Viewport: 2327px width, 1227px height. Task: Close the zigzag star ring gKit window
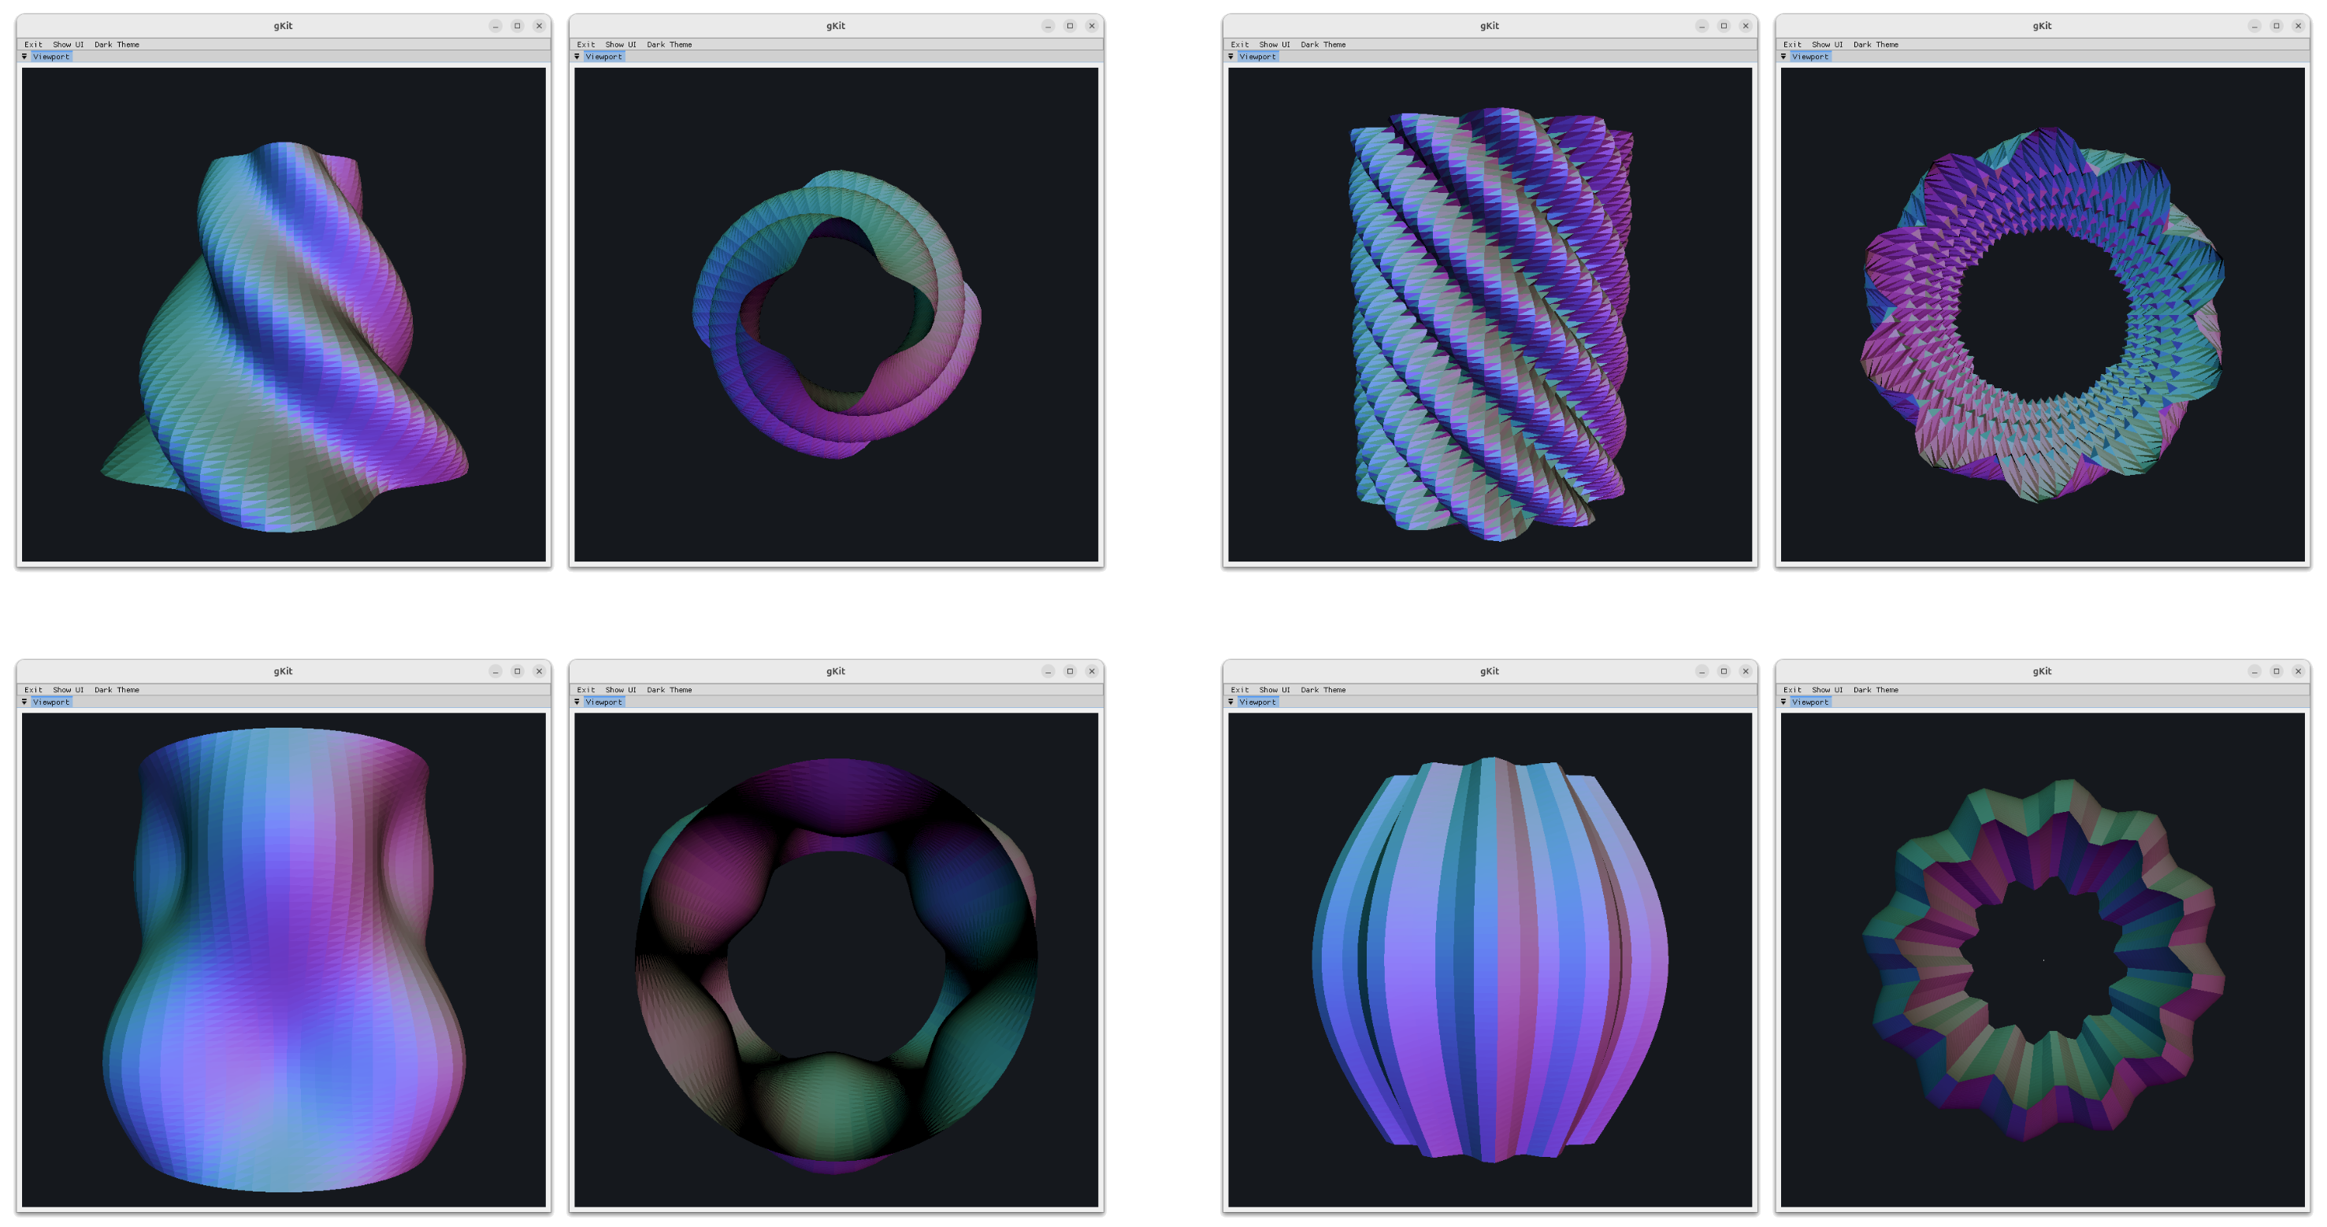click(2299, 672)
